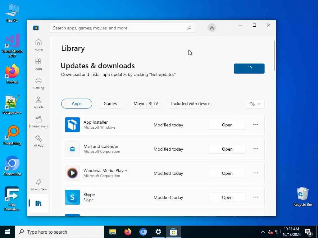Click the taskbar search box
The height and width of the screenshot is (238, 318).
coord(60,232)
